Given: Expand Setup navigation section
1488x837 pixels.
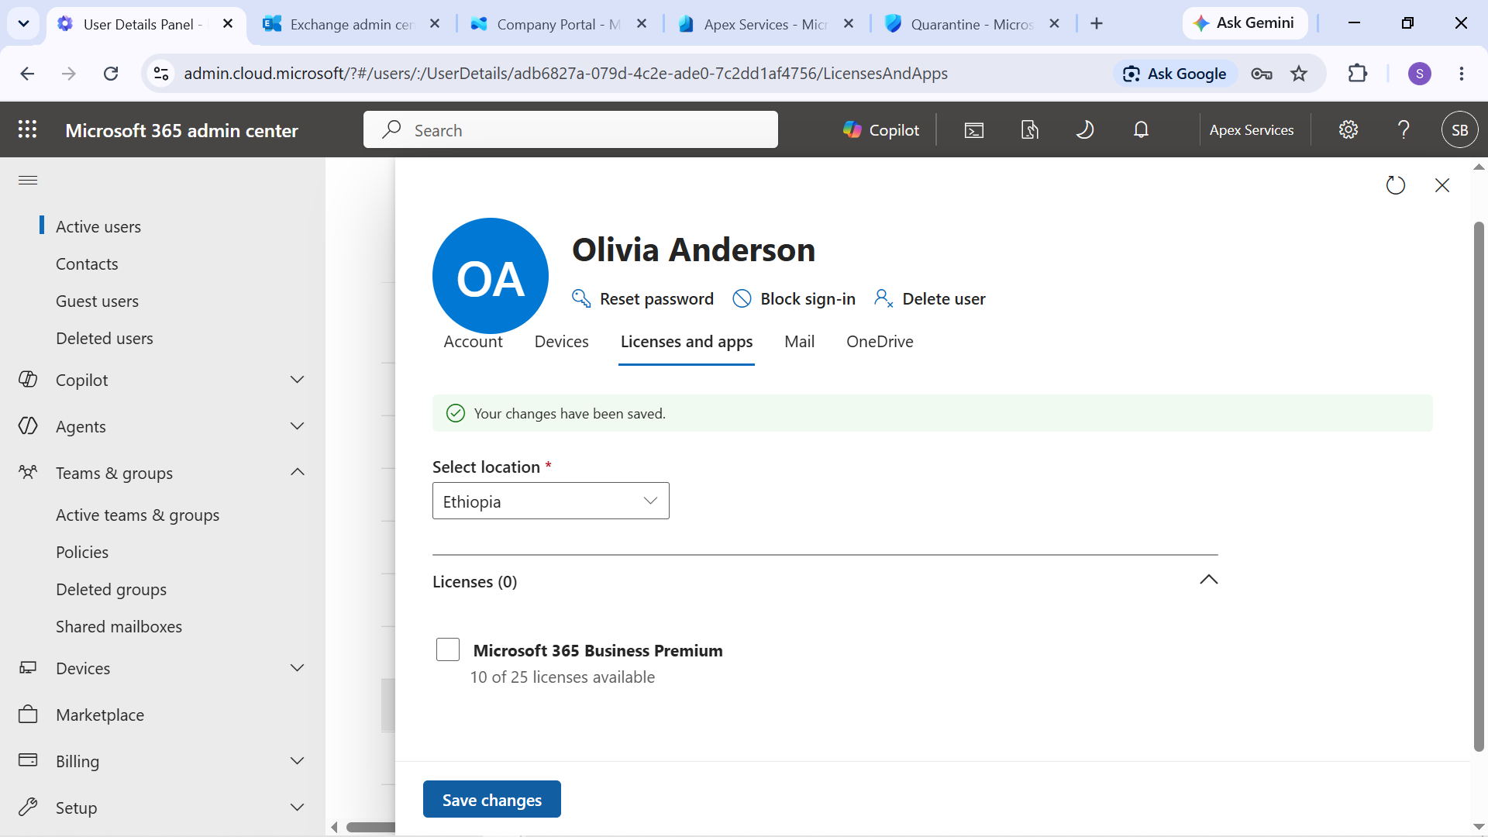Looking at the screenshot, I should pos(297,808).
